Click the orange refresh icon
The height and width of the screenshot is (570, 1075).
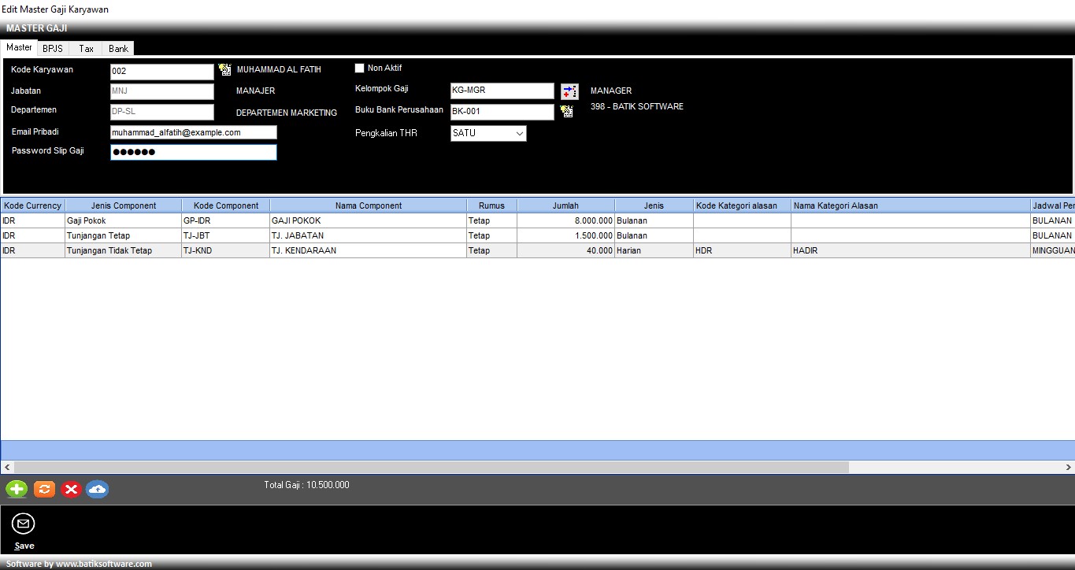point(44,490)
